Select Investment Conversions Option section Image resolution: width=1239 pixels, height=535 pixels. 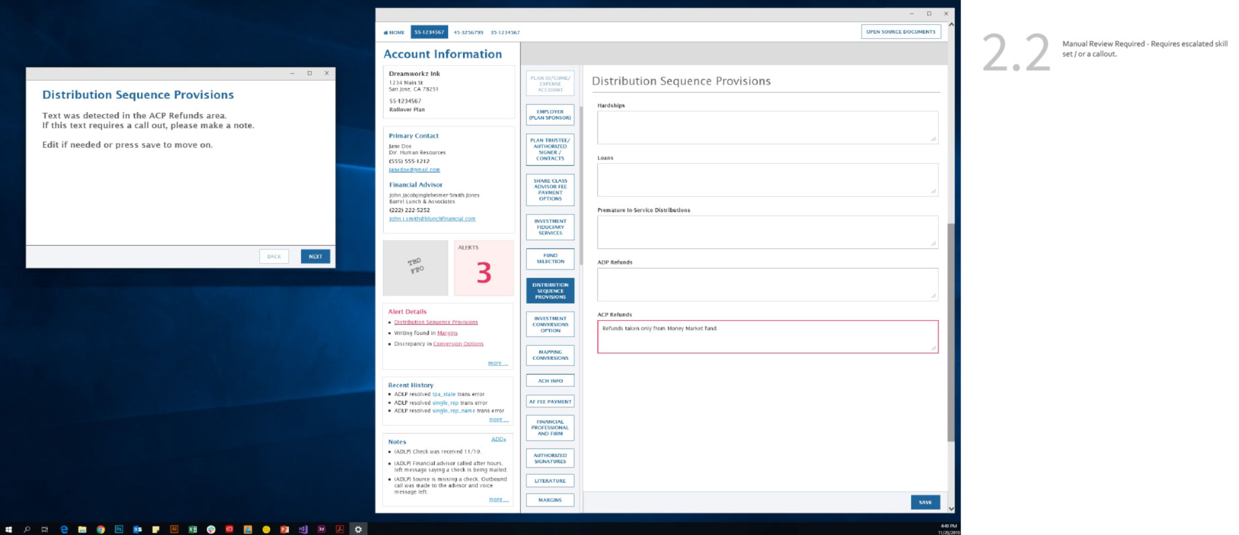pyautogui.click(x=550, y=325)
